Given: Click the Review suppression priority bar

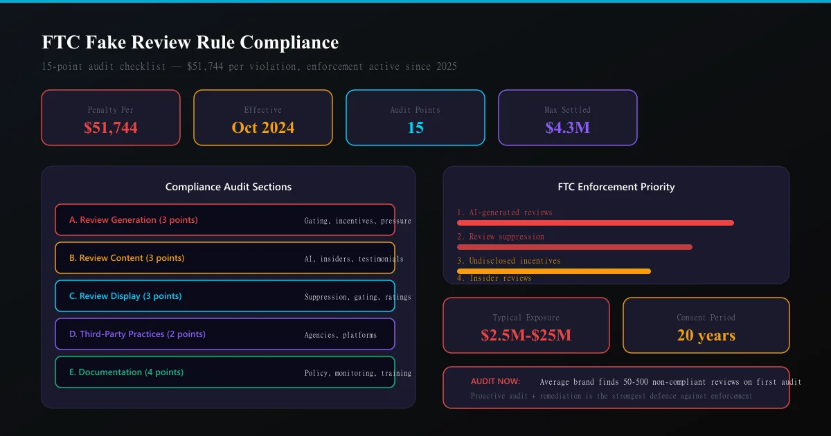Looking at the screenshot, I should pyautogui.click(x=575, y=247).
